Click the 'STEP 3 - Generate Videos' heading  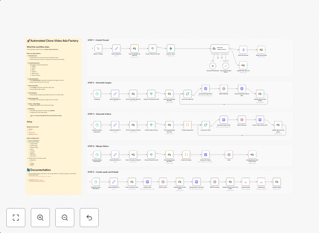point(99,114)
